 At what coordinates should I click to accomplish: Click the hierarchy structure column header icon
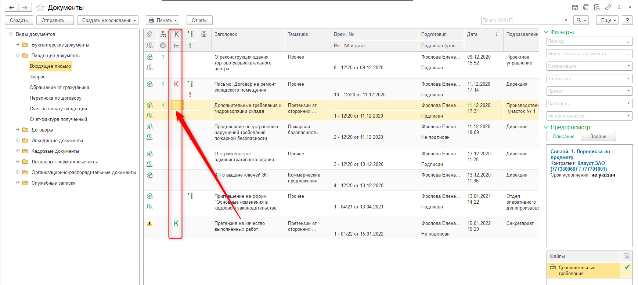[x=163, y=34]
